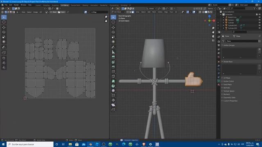The width and height of the screenshot is (262, 147).
Task: Expand the UV Maps panel
Action: point(226,78)
